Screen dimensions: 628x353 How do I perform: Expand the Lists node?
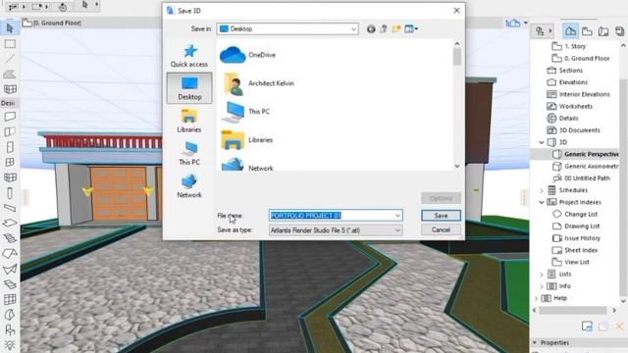[x=542, y=275]
